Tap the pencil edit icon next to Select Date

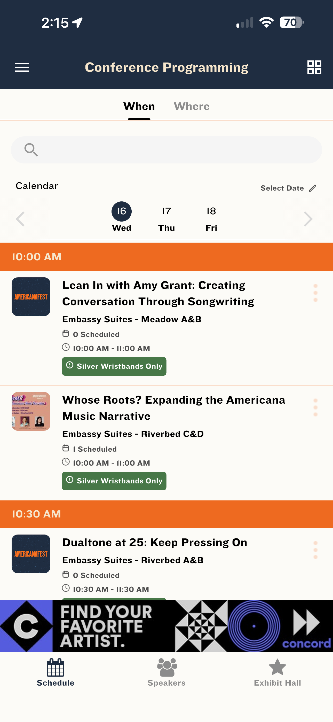coord(313,188)
